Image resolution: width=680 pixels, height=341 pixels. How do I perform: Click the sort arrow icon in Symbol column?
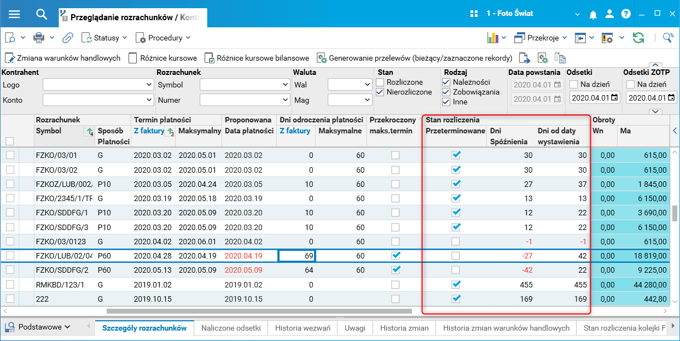89,131
